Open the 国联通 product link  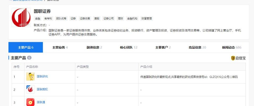tap(41, 102)
